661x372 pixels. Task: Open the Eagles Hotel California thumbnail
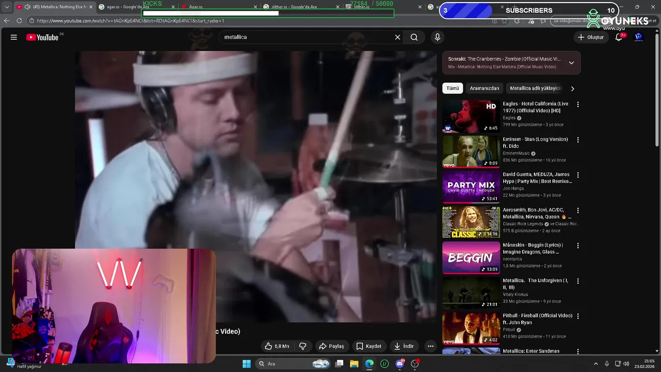[471, 116]
